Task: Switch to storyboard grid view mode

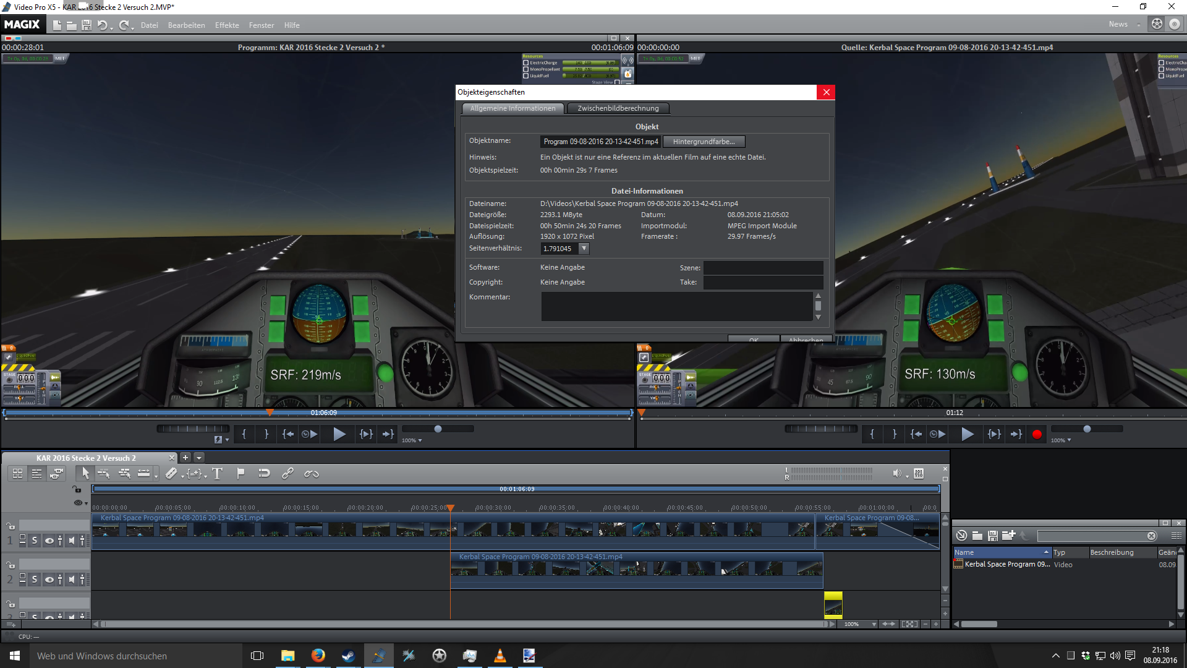Action: (x=18, y=474)
